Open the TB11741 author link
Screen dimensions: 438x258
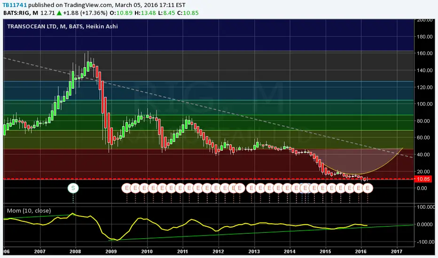click(15, 5)
